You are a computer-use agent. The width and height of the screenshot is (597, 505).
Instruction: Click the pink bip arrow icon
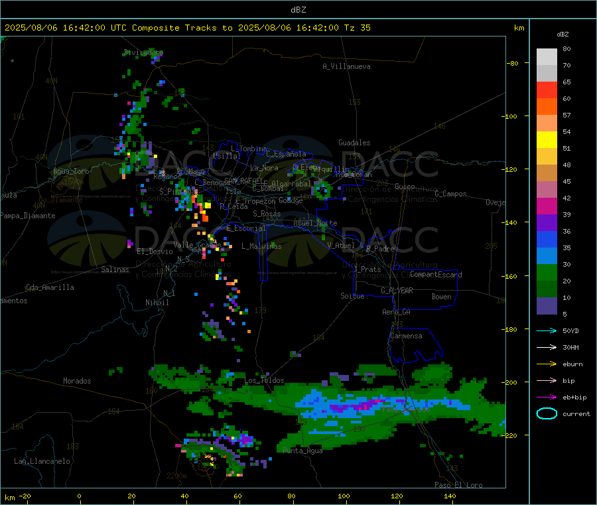pyautogui.click(x=547, y=380)
